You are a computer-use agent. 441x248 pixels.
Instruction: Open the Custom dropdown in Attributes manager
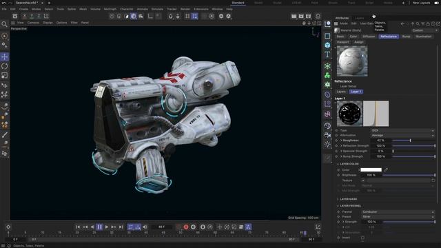tap(424, 30)
